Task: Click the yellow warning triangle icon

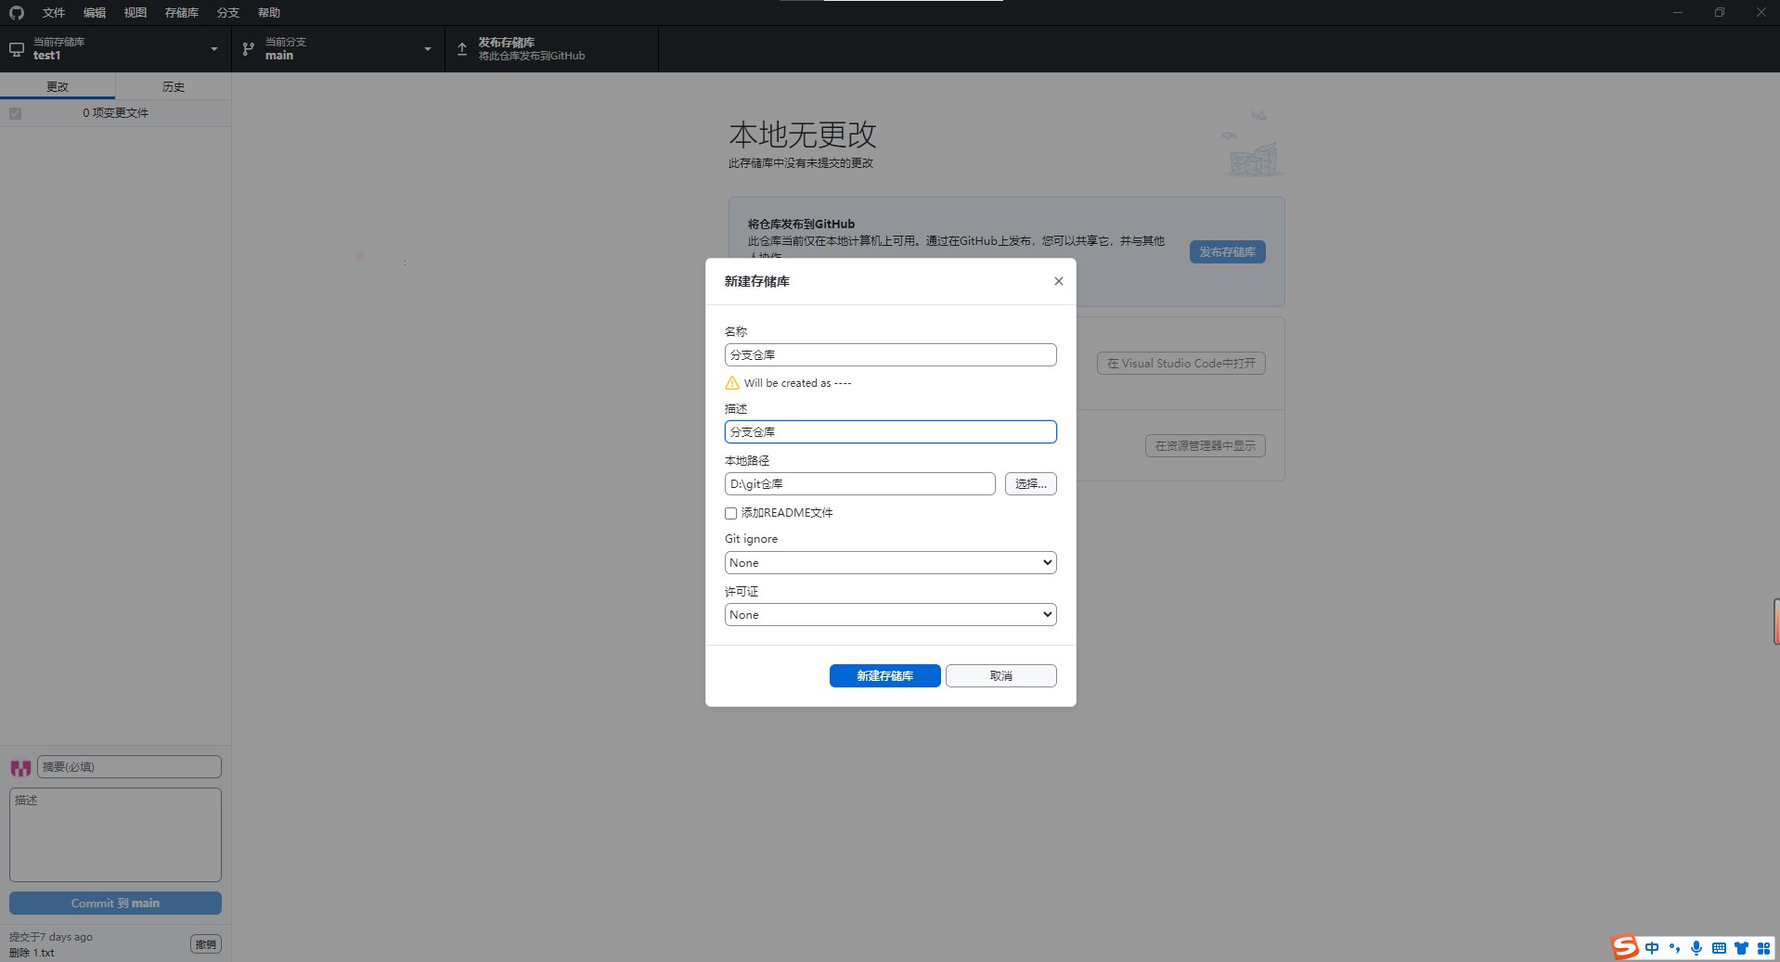Action: coord(732,383)
